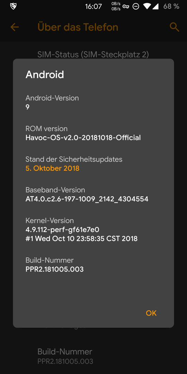Viewport: 187px width, 374px height.
Task: Tap the VPN key status icon
Action: click(x=126, y=7)
